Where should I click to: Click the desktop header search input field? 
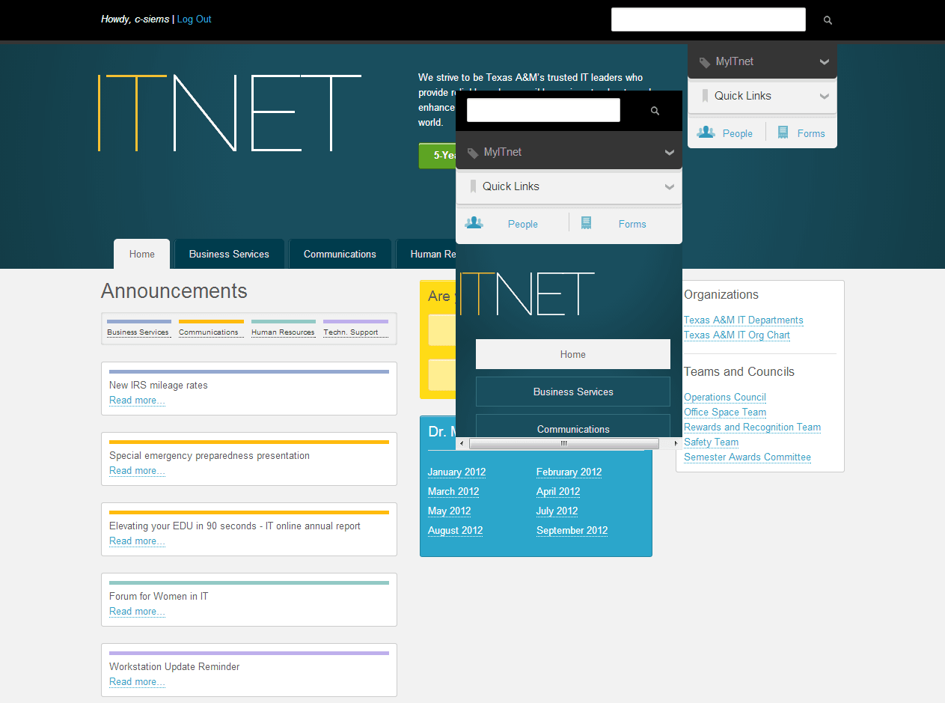[x=708, y=19]
